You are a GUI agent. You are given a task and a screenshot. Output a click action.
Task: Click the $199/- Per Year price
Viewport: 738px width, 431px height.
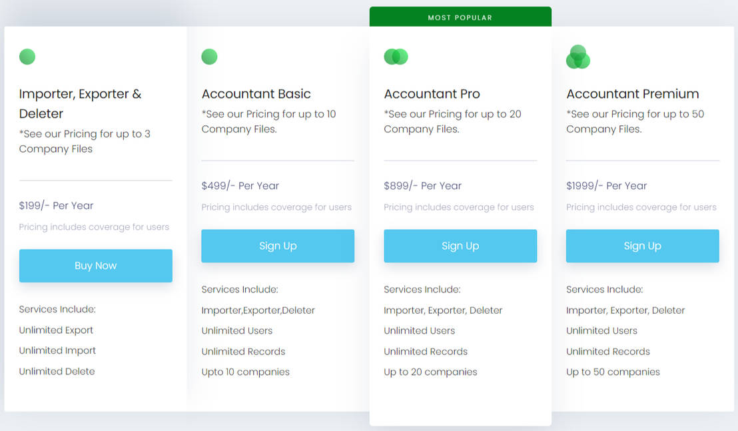tap(56, 205)
